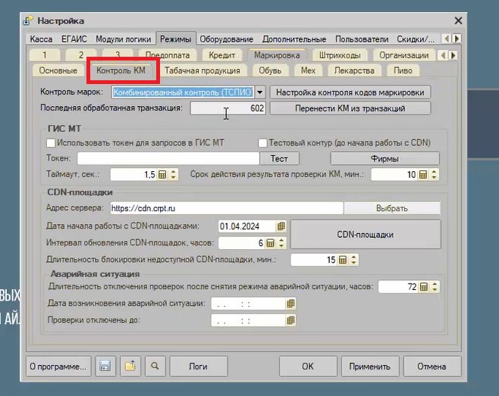
Task: Select the Контроль КМ subtab
Action: pos(121,70)
